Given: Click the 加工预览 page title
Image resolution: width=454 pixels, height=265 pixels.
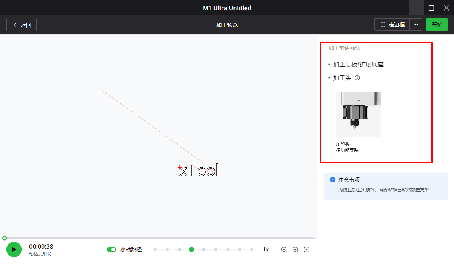Looking at the screenshot, I should tap(227, 25).
